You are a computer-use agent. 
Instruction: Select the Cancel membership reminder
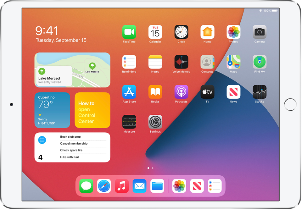pos(74,144)
